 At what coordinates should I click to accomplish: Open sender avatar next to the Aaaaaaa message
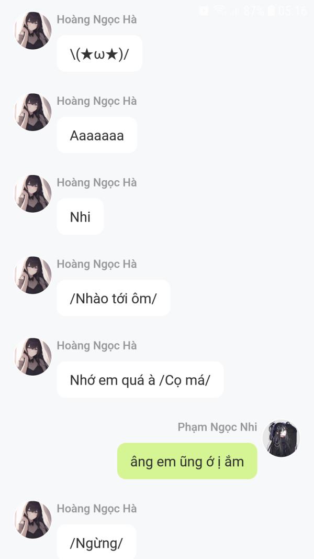point(32,112)
